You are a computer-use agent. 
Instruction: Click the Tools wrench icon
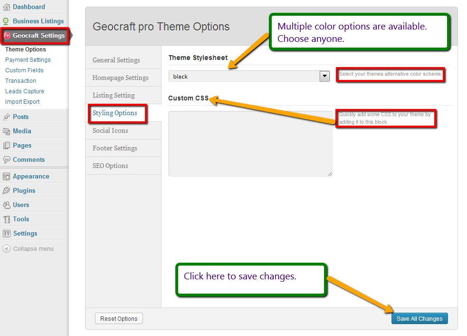tap(6, 219)
